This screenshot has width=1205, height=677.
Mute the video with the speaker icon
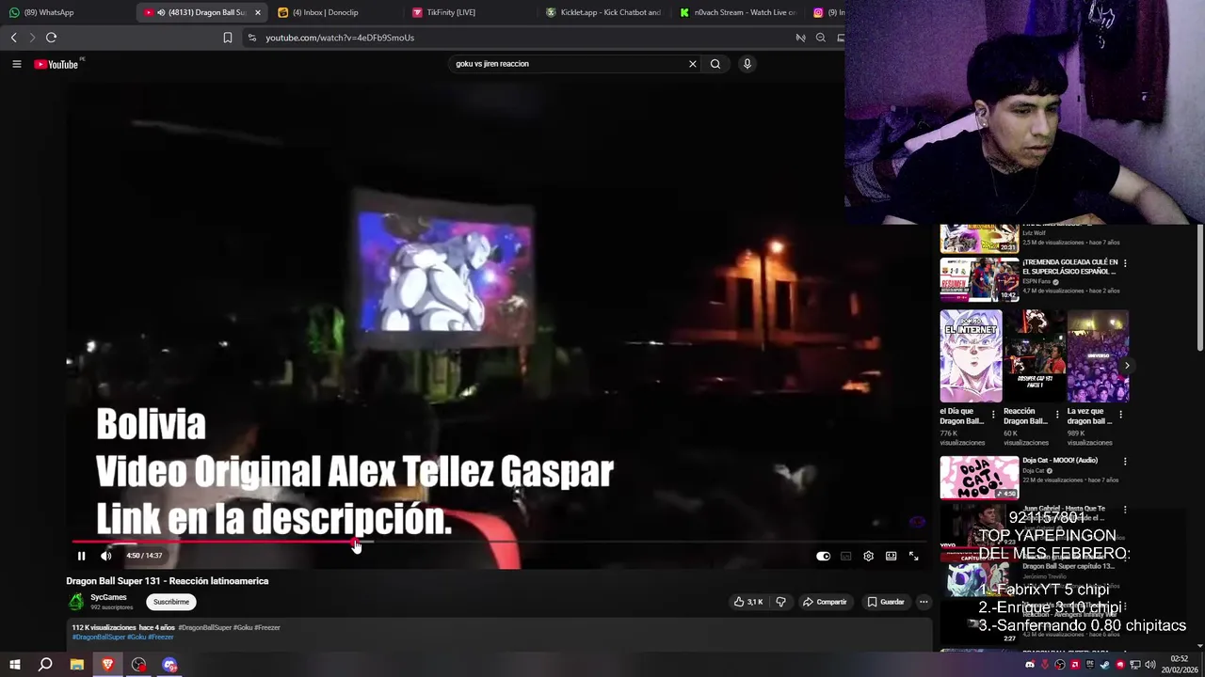coord(105,556)
